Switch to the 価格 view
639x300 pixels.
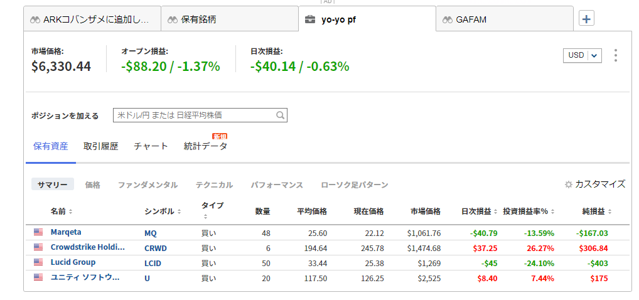[x=92, y=185]
